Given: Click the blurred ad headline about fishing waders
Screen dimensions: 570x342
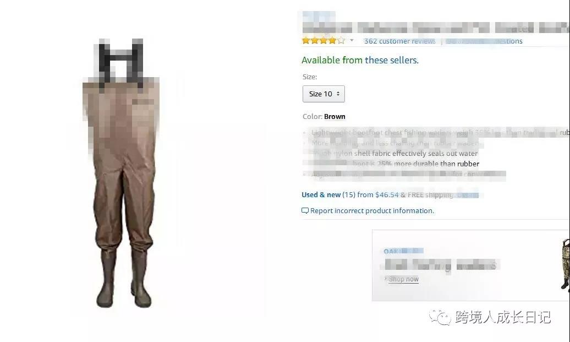Looking at the screenshot, I should pos(440,265).
